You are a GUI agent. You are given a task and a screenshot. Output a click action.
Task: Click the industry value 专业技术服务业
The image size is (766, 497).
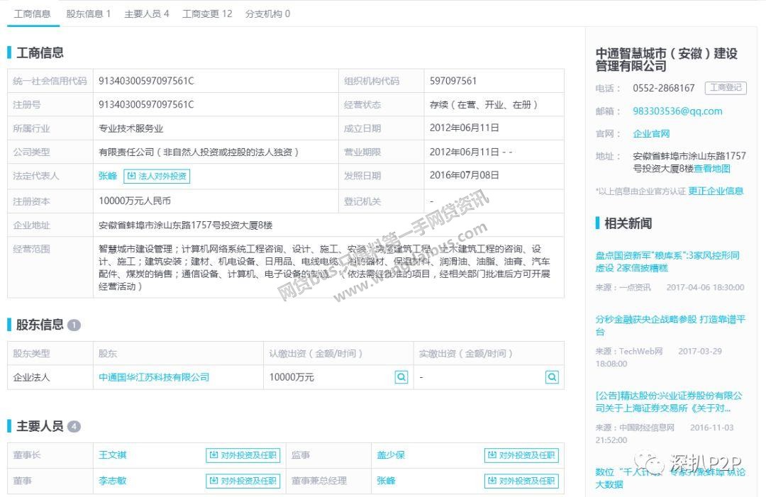[x=131, y=128]
